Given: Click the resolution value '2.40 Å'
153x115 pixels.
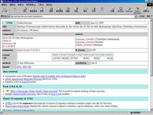Looking at the screenshot, I should point(94,63).
